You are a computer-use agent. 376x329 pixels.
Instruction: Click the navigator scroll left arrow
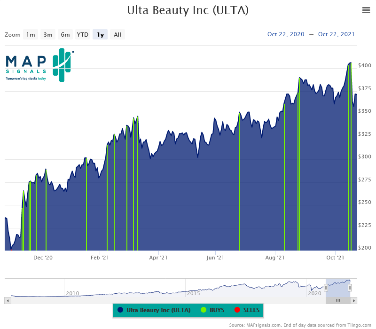click(x=8, y=301)
